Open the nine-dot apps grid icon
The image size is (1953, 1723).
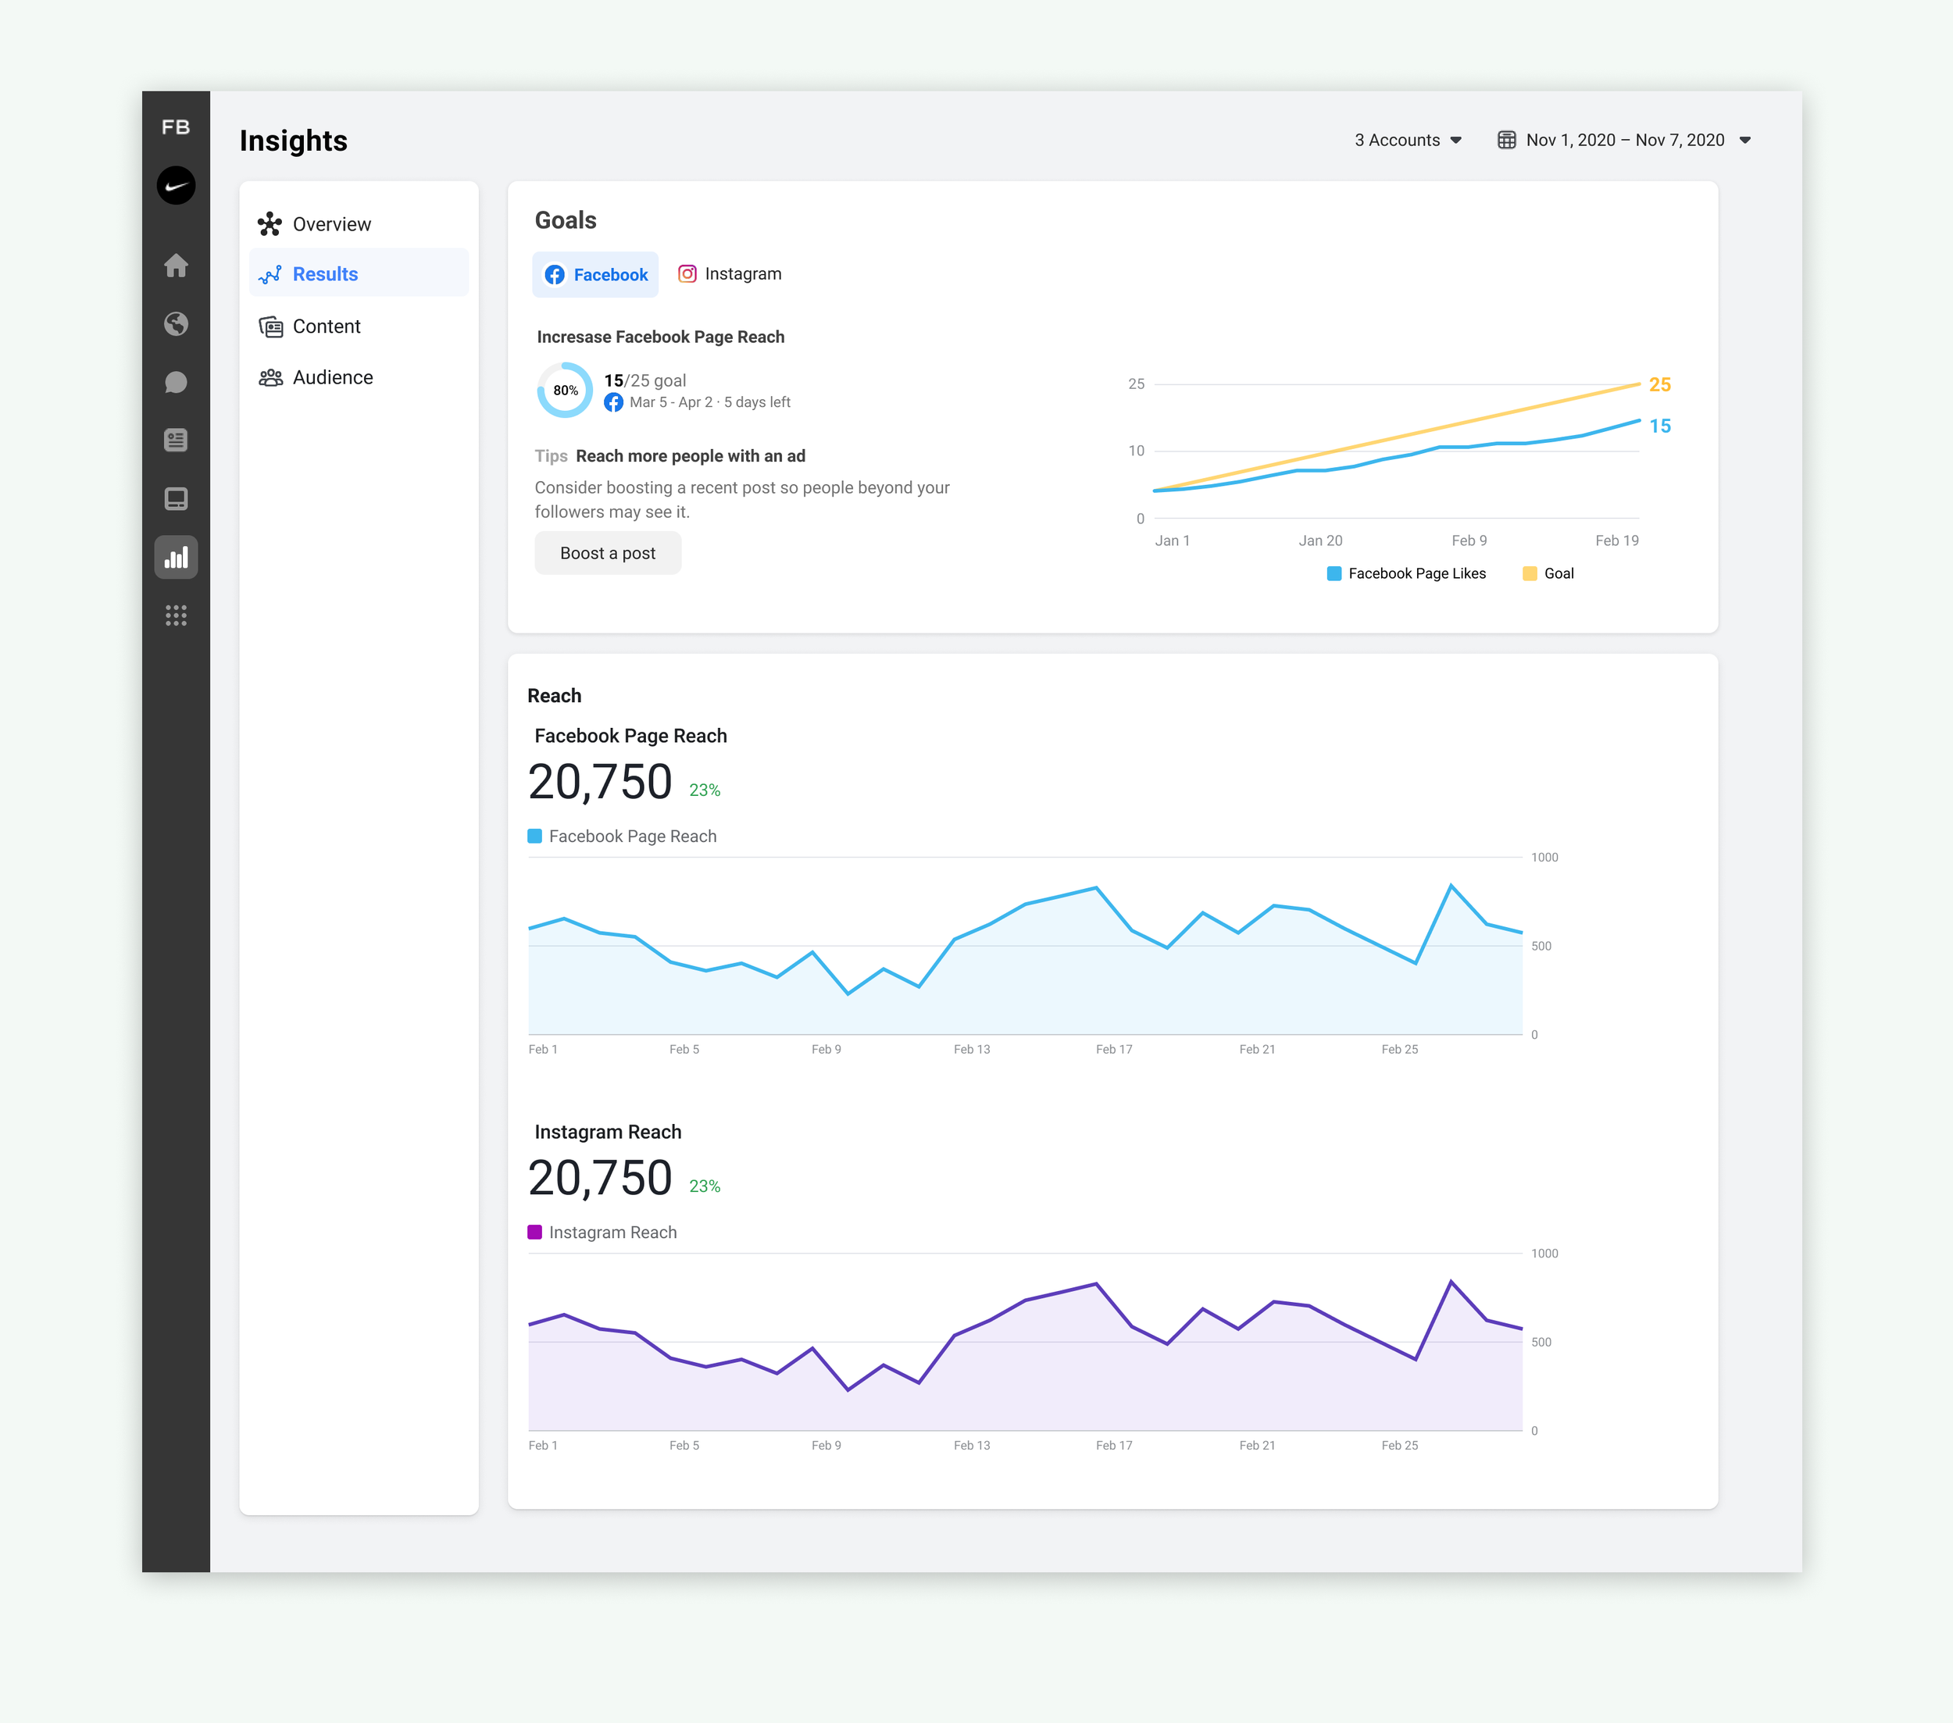(x=176, y=615)
